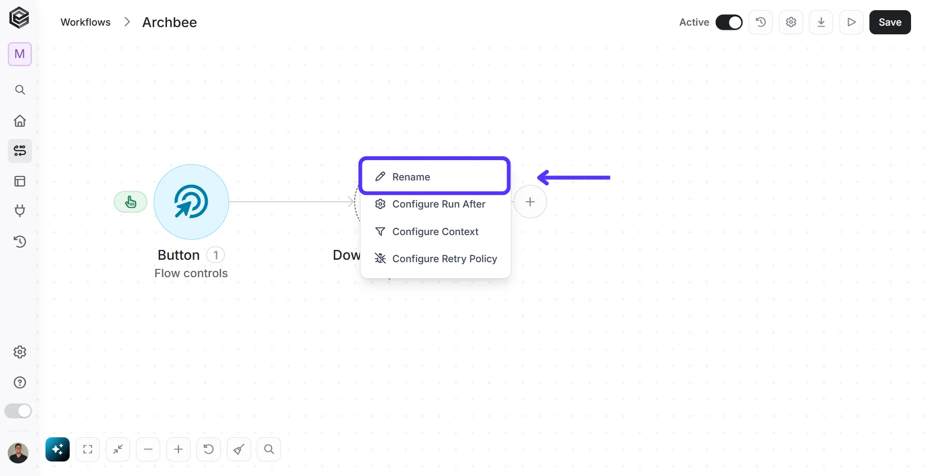Open the history icon in sidebar
Screen dimensions: 927x476
[20, 241]
